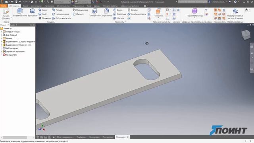Image resolution: width=254 pixels, height=143 pixels.
Task: Pick the Наклон draft tool
Action: (119, 18)
